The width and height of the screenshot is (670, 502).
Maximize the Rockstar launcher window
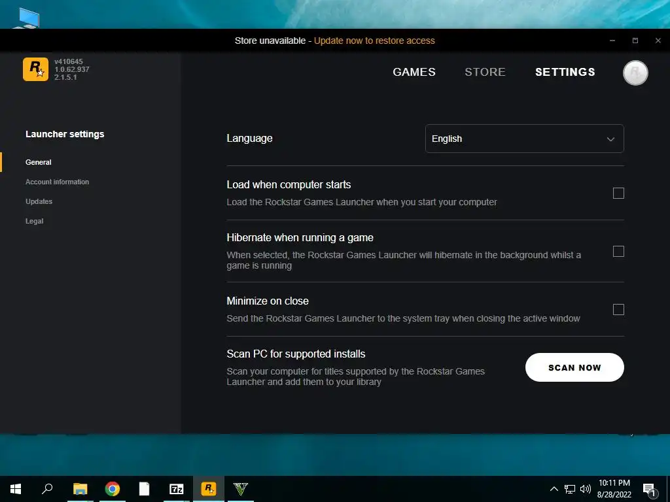coord(635,41)
